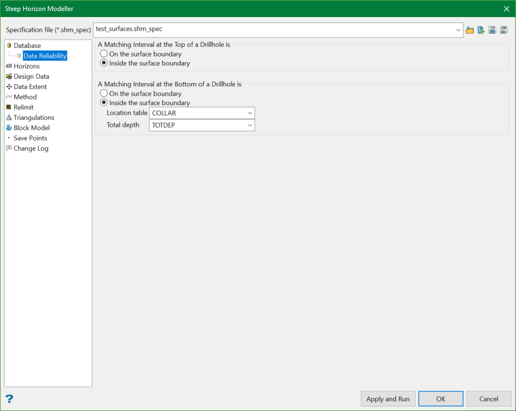Screen dimensions: 516x411
Task: Select bottom interval 'On the surface boundary'
Action: click(x=104, y=94)
